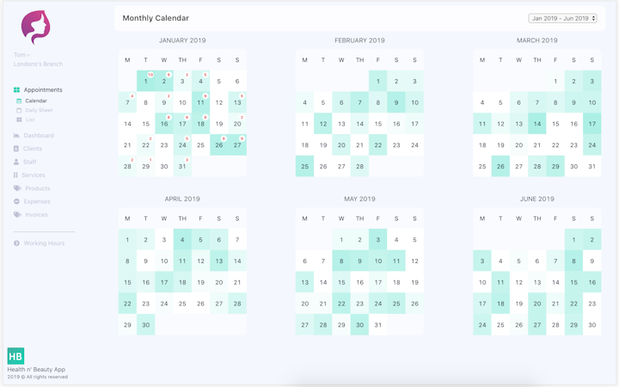Expand the Tom user menu chevron
This screenshot has width=619, height=387.
(x=29, y=55)
